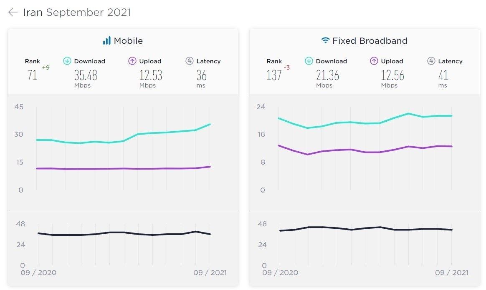
Task: Click the Fixed Broadband wifi icon
Action: pyautogui.click(x=325, y=41)
